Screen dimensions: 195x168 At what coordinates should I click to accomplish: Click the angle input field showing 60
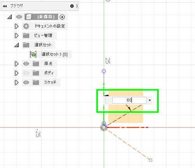(x=129, y=100)
